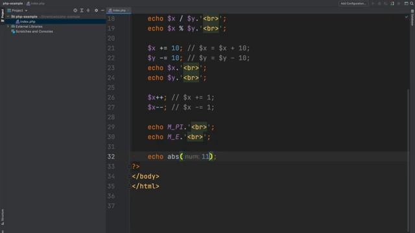Hide the Project panel with the minus icon

(102, 10)
